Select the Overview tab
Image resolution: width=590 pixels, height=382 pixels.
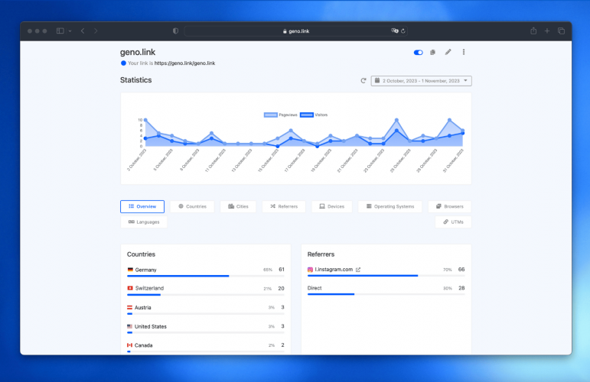click(142, 206)
